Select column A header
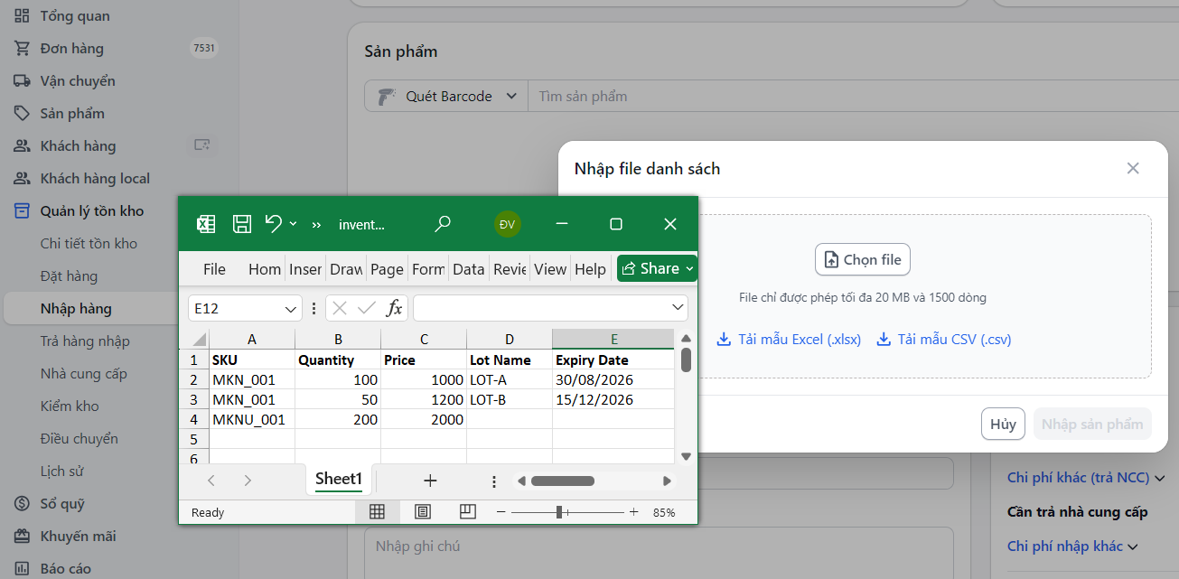This screenshot has height=579, width=1179. click(x=252, y=340)
